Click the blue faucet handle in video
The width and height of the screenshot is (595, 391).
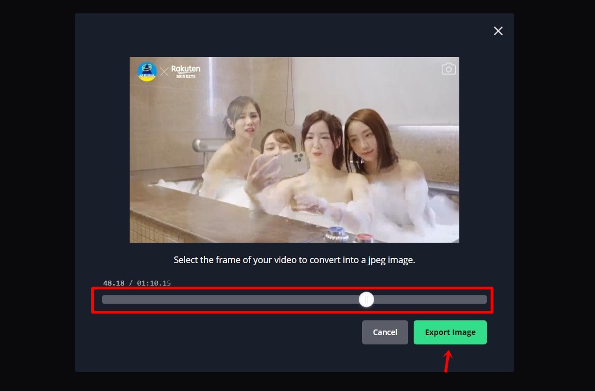point(336,232)
